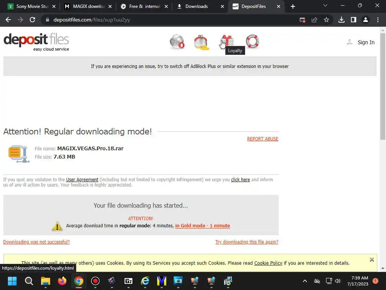Open the Loyalty gift box icon
This screenshot has width=386, height=290.
click(227, 41)
